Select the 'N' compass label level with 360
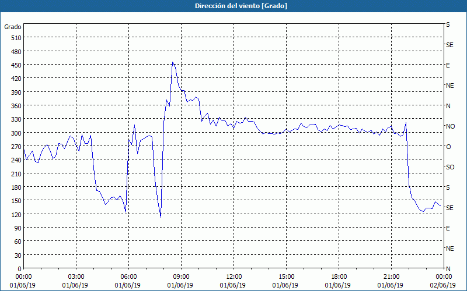This screenshot has width=467, height=291. click(448, 106)
